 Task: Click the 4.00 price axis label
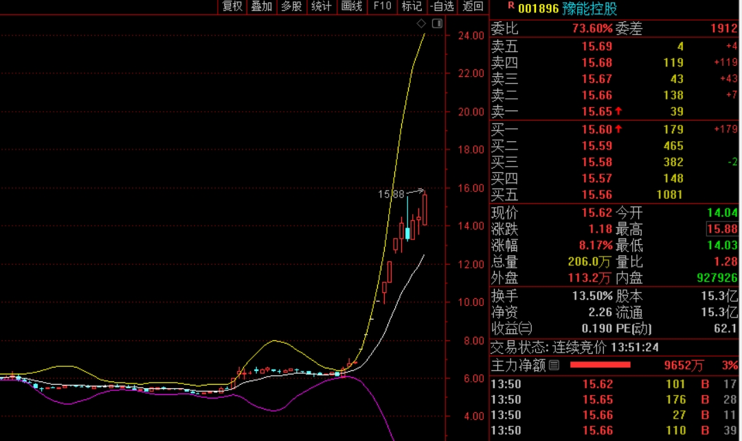[x=473, y=416]
